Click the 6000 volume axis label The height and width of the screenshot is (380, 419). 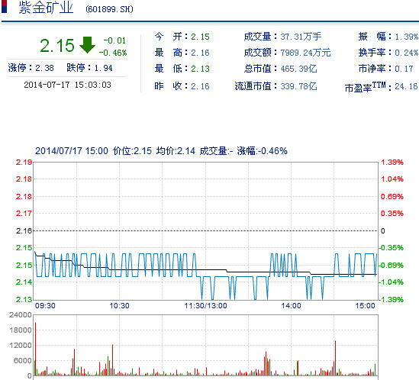pyautogui.click(x=23, y=360)
